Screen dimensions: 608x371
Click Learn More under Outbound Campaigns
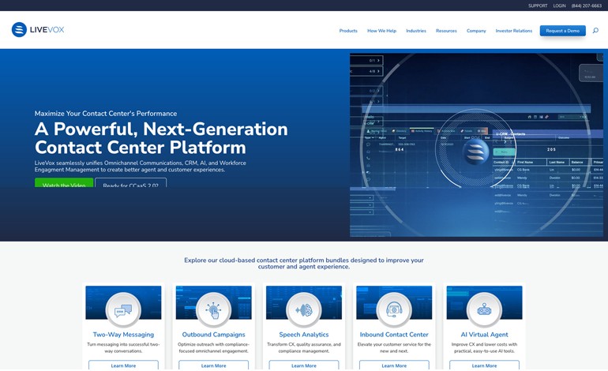tap(214, 365)
